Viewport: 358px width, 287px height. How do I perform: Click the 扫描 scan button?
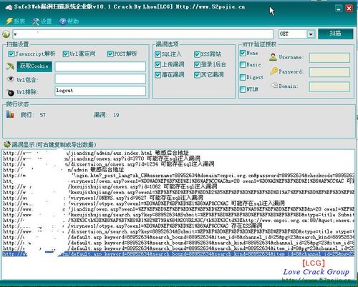point(335,34)
